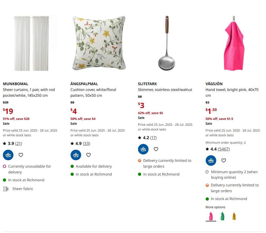Add MUNKBOMAL sheer curtains to shopping bag

(x=8, y=155)
